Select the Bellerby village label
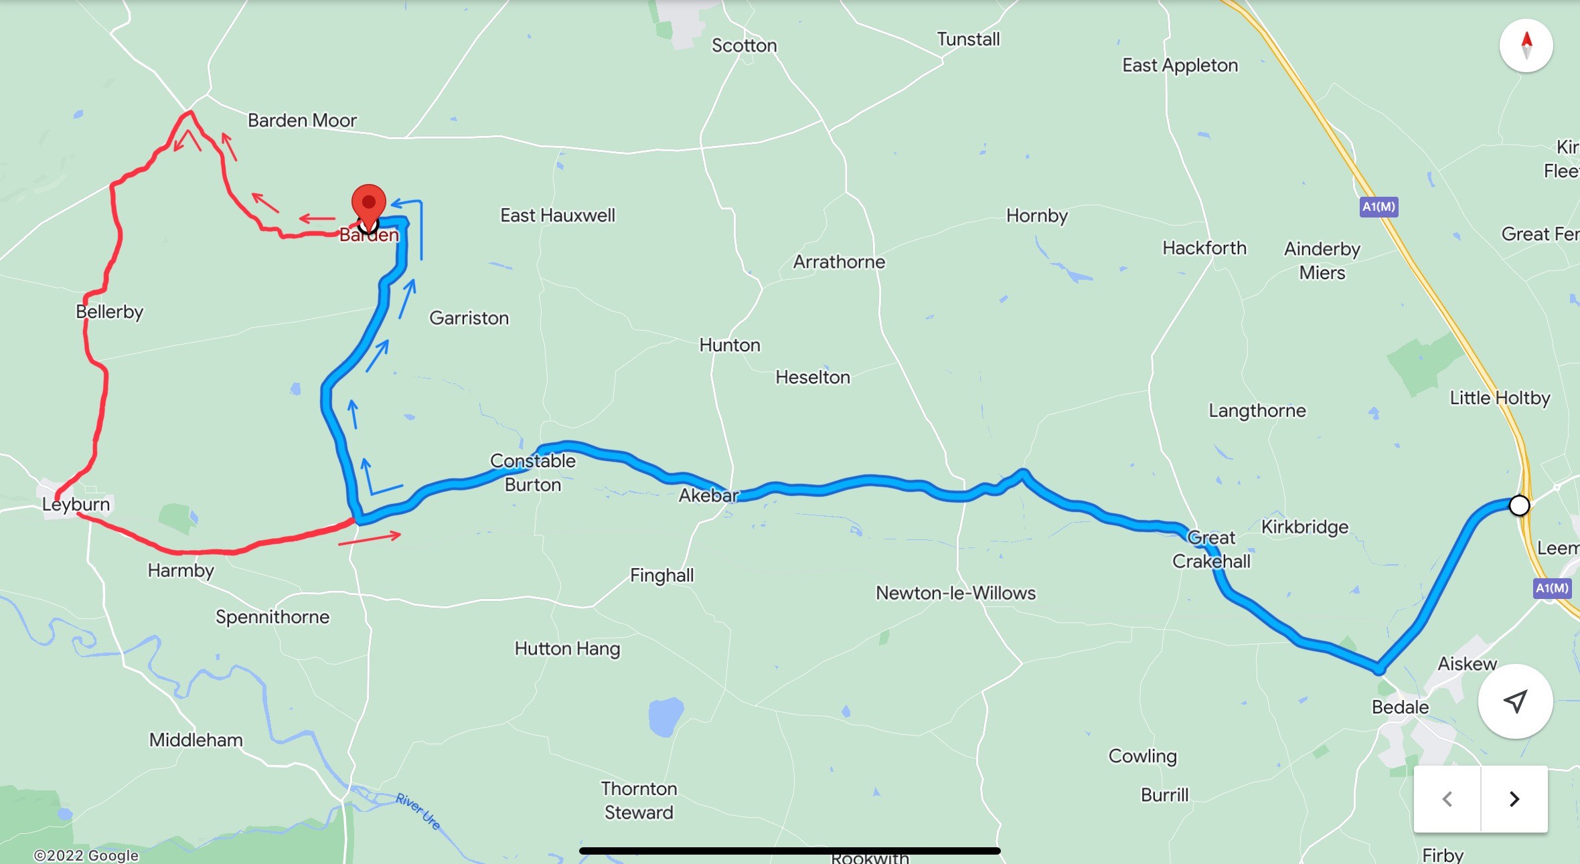Image resolution: width=1580 pixels, height=864 pixels. (110, 312)
